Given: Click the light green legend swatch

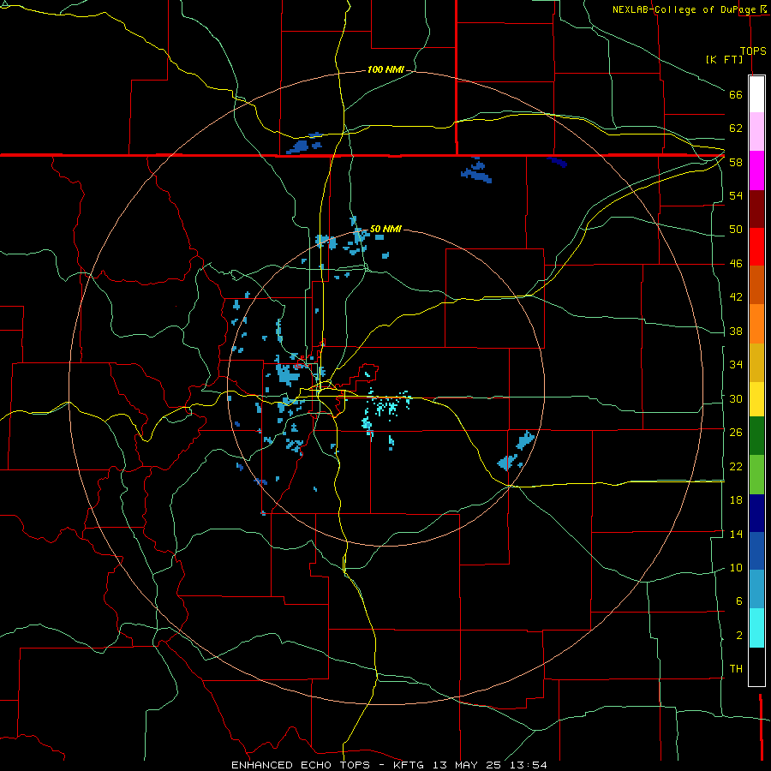Looking at the screenshot, I should 756,475.
